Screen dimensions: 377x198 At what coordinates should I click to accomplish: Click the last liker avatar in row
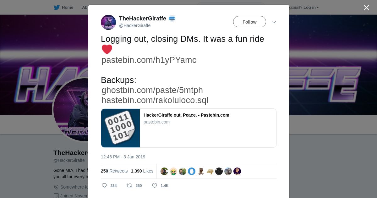237,171
